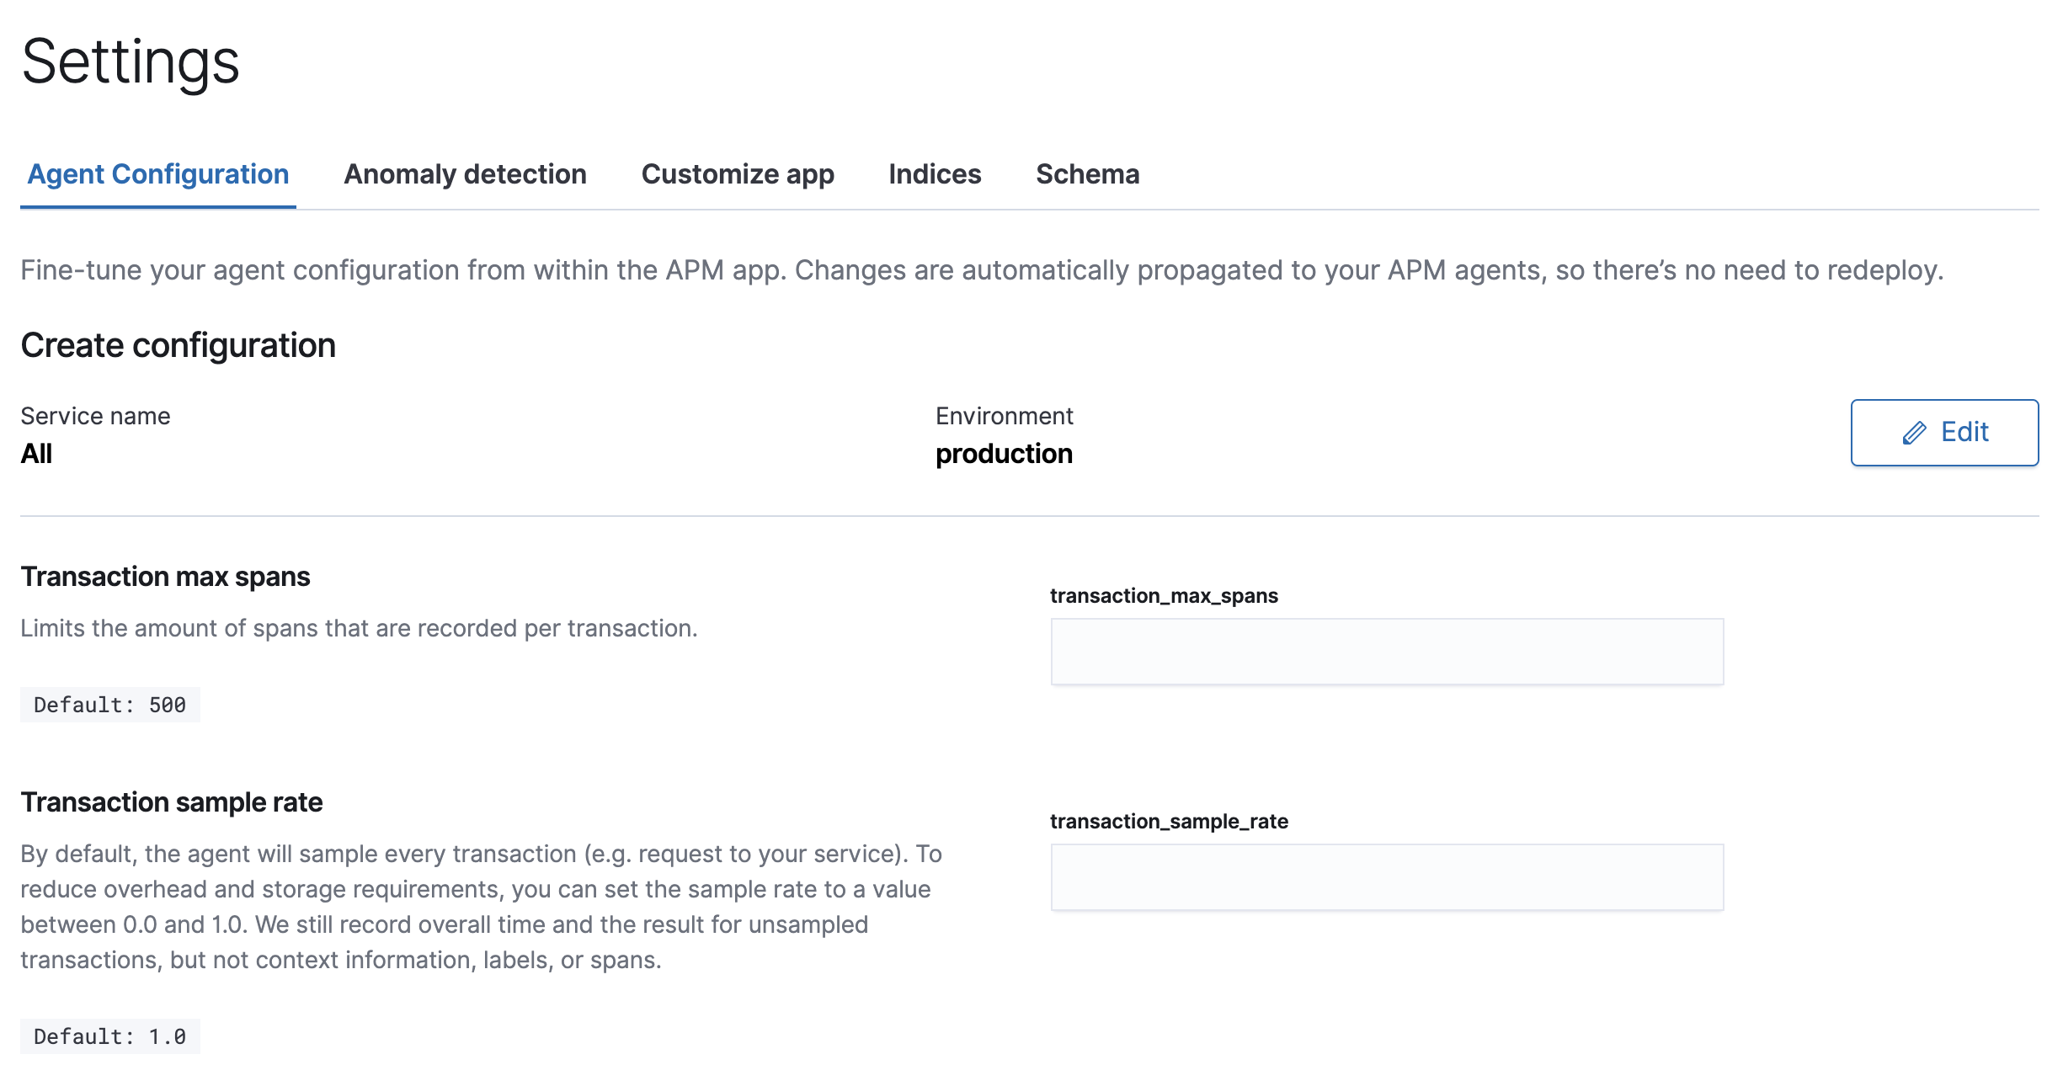Image resolution: width=2063 pixels, height=1081 pixels.
Task: Click the Default: 500 badge
Action: click(x=109, y=705)
